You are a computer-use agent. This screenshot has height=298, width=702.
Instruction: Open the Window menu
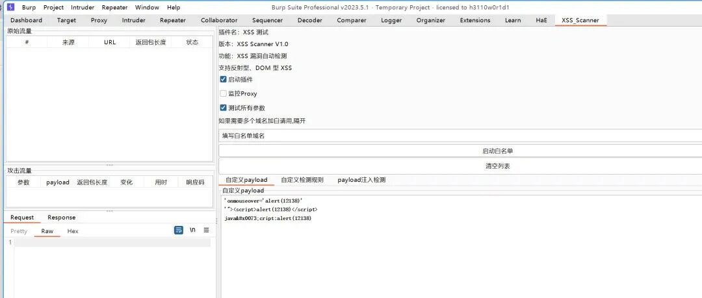[x=148, y=7]
